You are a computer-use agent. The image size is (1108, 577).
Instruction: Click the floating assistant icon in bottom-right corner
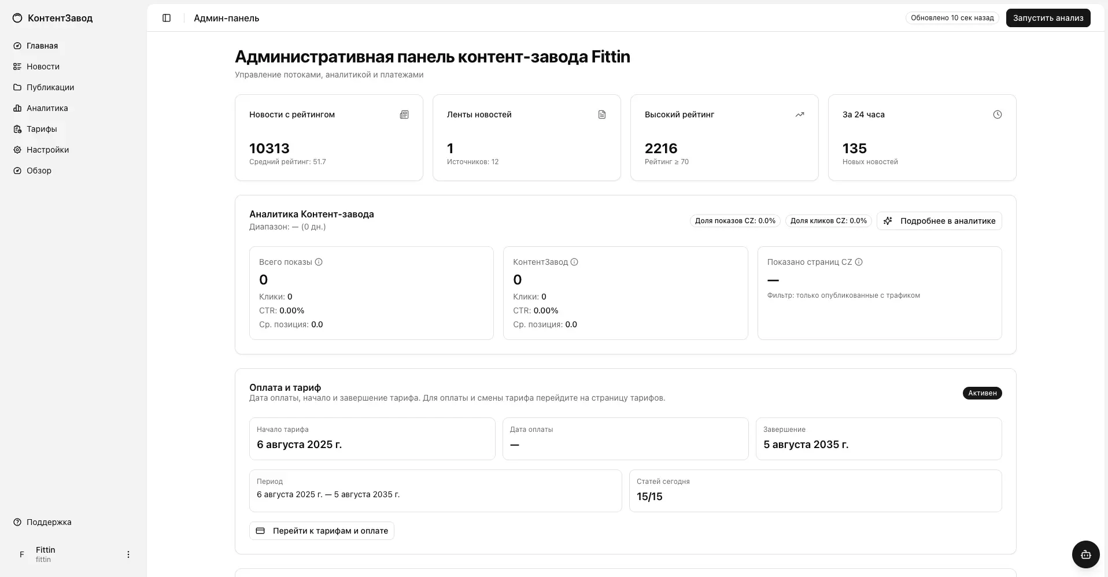pos(1085,554)
